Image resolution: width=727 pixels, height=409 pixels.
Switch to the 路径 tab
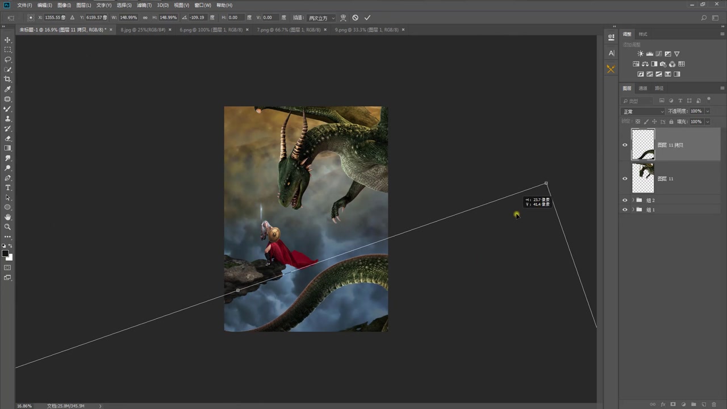(x=659, y=88)
